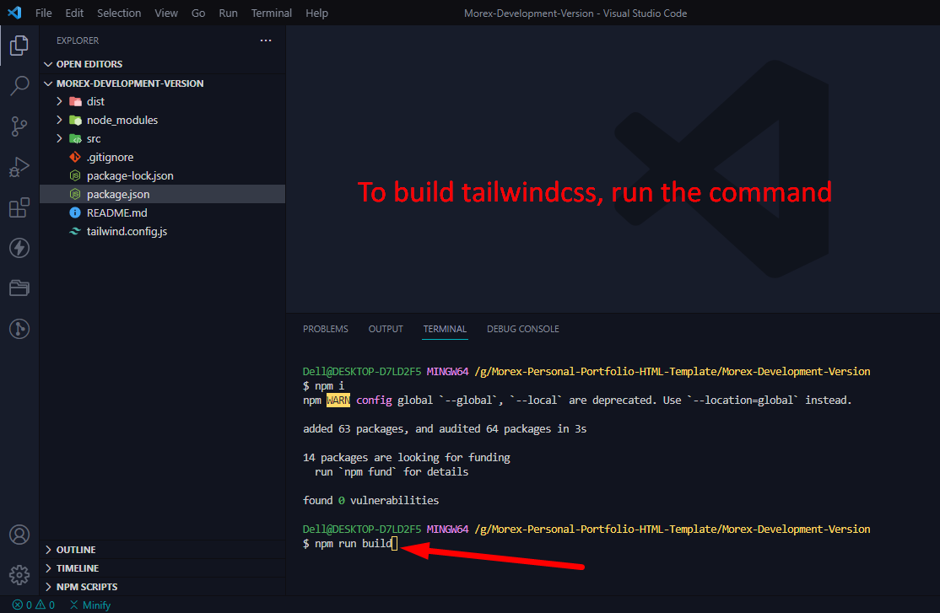Open the Source Control view icon
940x613 pixels.
point(19,126)
